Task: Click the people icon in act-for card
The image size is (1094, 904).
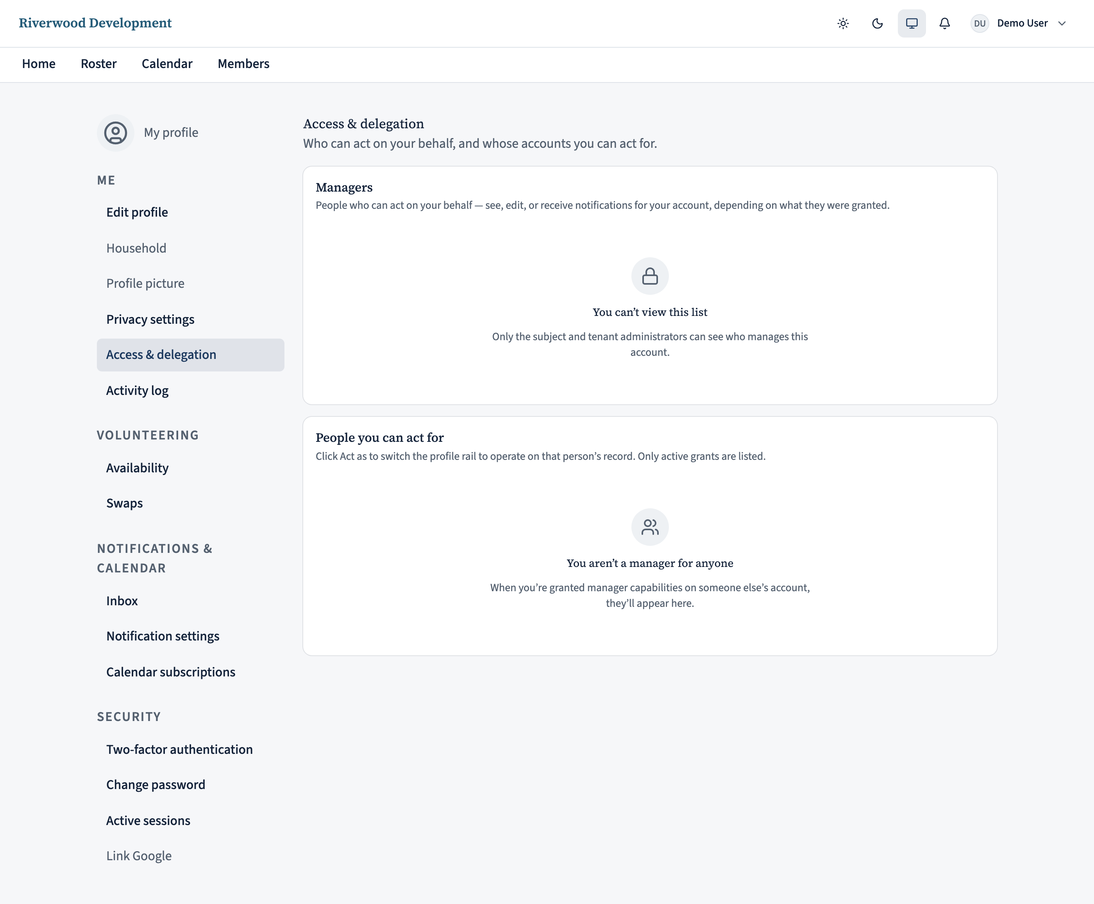Action: pyautogui.click(x=650, y=527)
